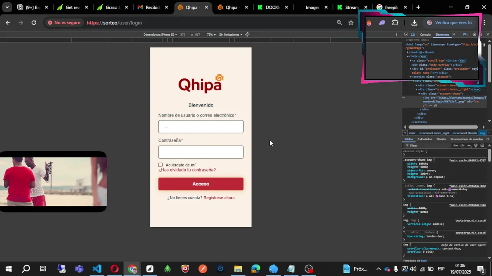Focus the username or email input field
The height and width of the screenshot is (276, 492).
click(x=201, y=127)
